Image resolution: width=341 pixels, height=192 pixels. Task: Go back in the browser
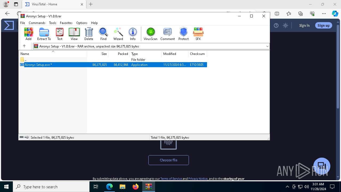point(7,14)
